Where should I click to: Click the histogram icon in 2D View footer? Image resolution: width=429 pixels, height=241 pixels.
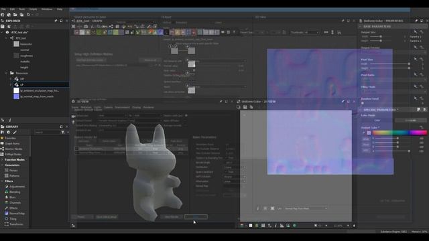click(x=282, y=226)
